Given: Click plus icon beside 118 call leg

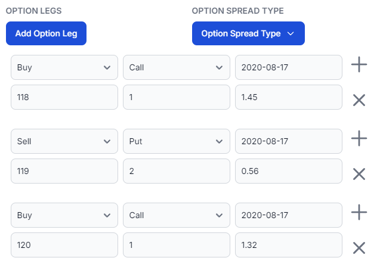Looking at the screenshot, I should (x=359, y=64).
